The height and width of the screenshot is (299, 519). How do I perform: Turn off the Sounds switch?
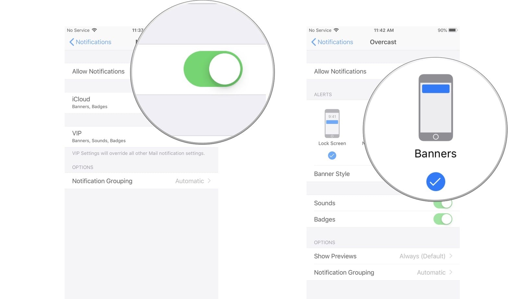point(443,204)
